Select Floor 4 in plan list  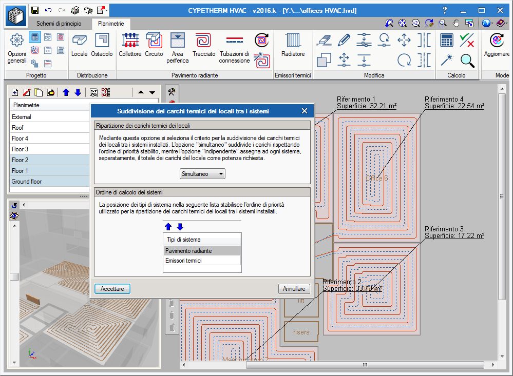[50, 138]
